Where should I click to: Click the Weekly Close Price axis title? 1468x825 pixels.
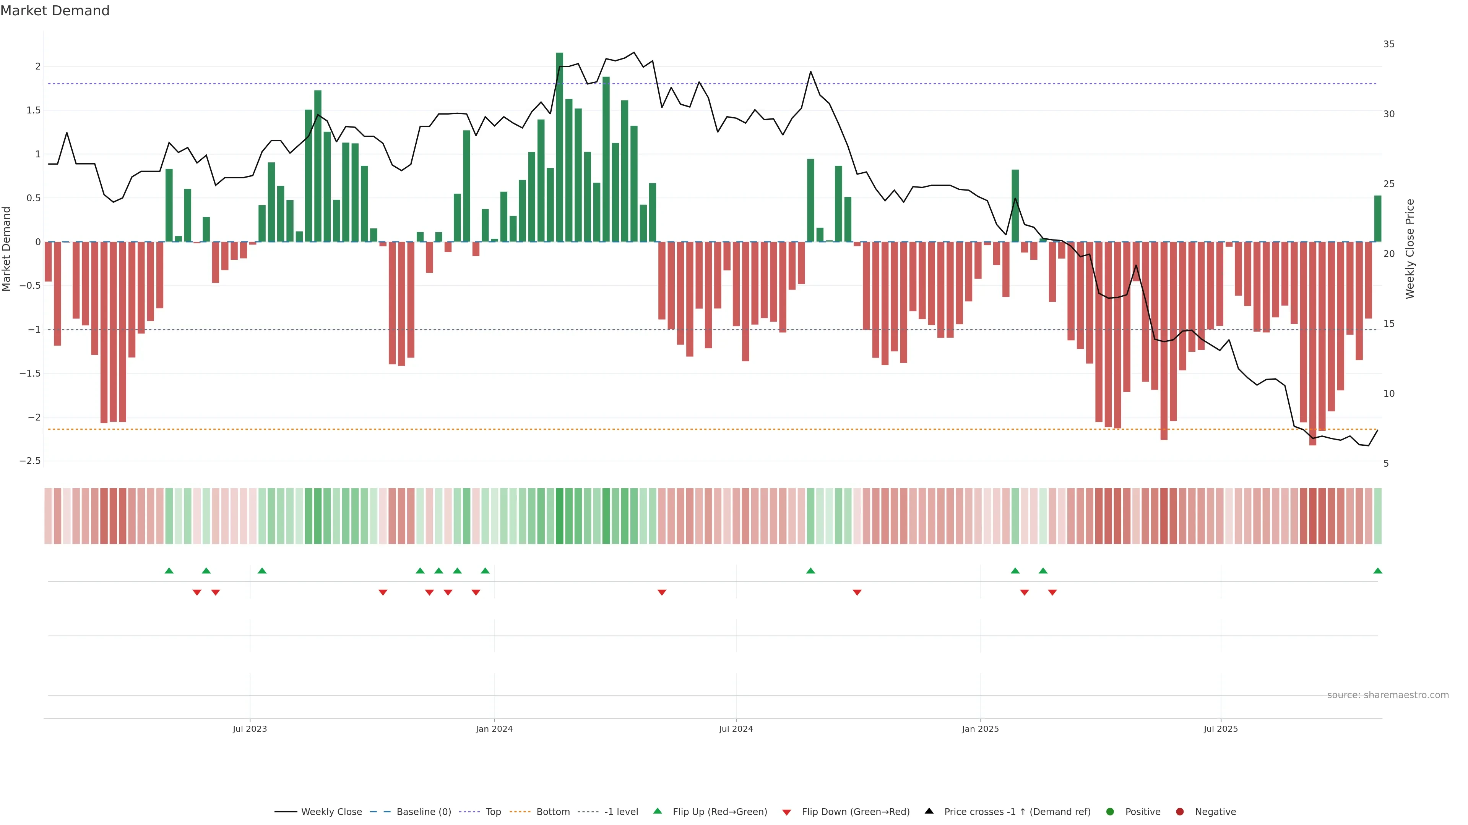click(x=1410, y=249)
